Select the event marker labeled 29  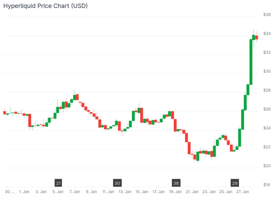235,183
